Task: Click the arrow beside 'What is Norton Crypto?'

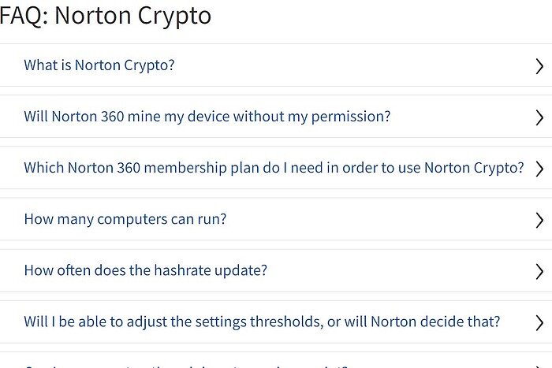Action: (x=539, y=66)
